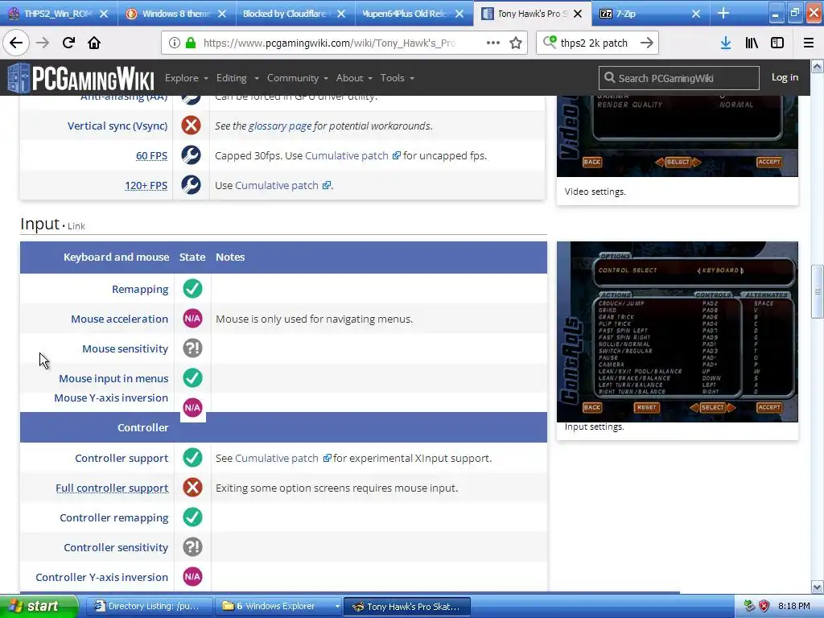Open the Input section Link anchor

tap(76, 226)
